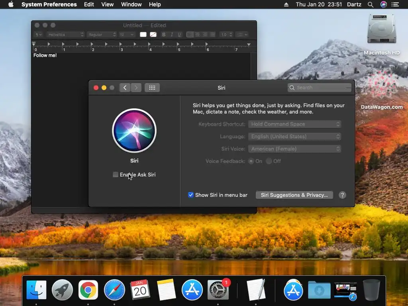The height and width of the screenshot is (306, 408).
Task: Open the Edit menu
Action: pos(89,4)
